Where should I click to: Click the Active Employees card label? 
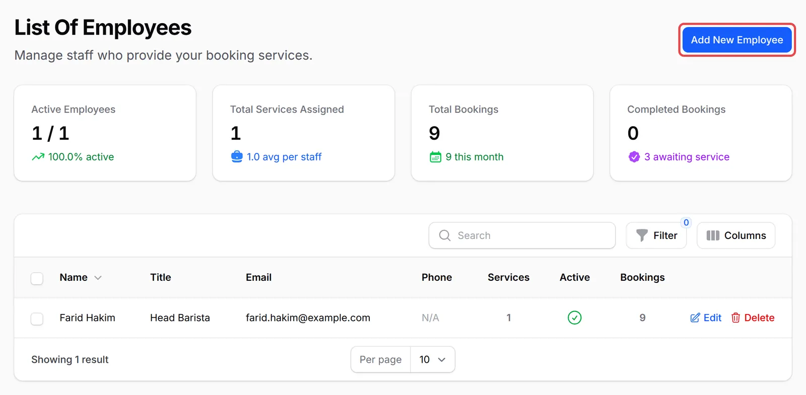74,109
